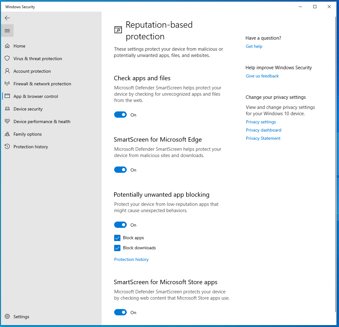Turn off the Check apps and files toggle
Screen dimensions: 339x327
pos(120,115)
